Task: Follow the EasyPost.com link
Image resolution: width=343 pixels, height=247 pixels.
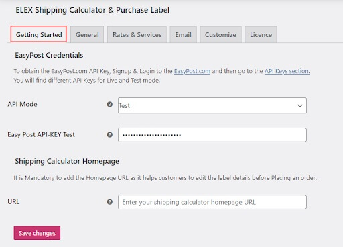Action: click(192, 71)
